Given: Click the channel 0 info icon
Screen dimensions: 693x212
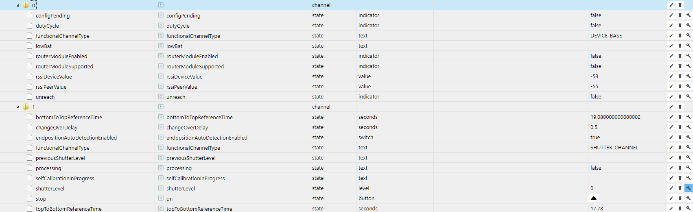Looking at the screenshot, I should pos(161,5).
